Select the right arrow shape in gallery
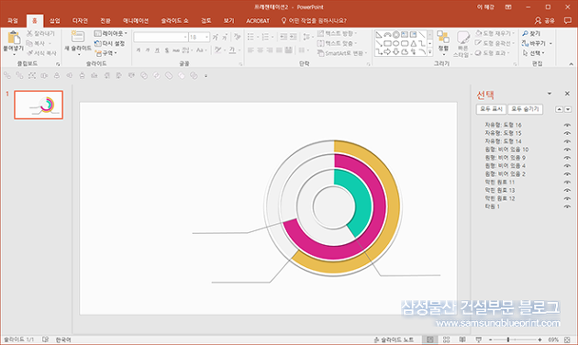 pos(387,52)
